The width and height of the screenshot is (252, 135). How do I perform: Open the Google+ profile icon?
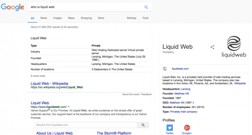(x=187, y=127)
